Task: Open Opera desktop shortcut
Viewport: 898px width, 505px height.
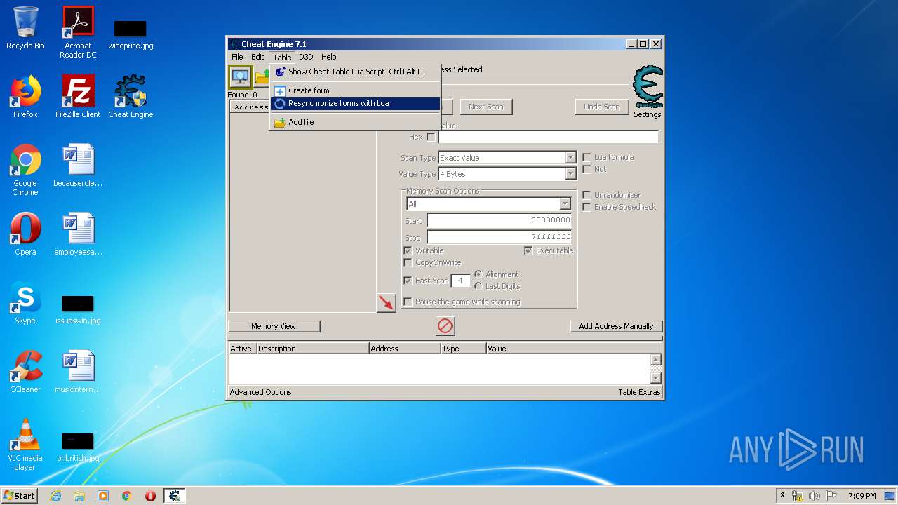Action: [x=25, y=234]
